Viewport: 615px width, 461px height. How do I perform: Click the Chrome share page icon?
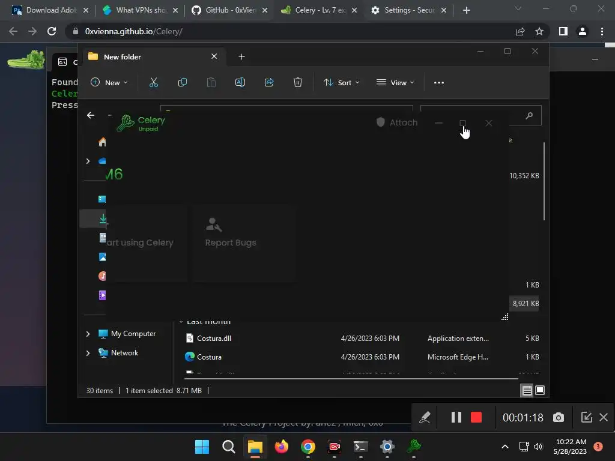[x=520, y=32]
